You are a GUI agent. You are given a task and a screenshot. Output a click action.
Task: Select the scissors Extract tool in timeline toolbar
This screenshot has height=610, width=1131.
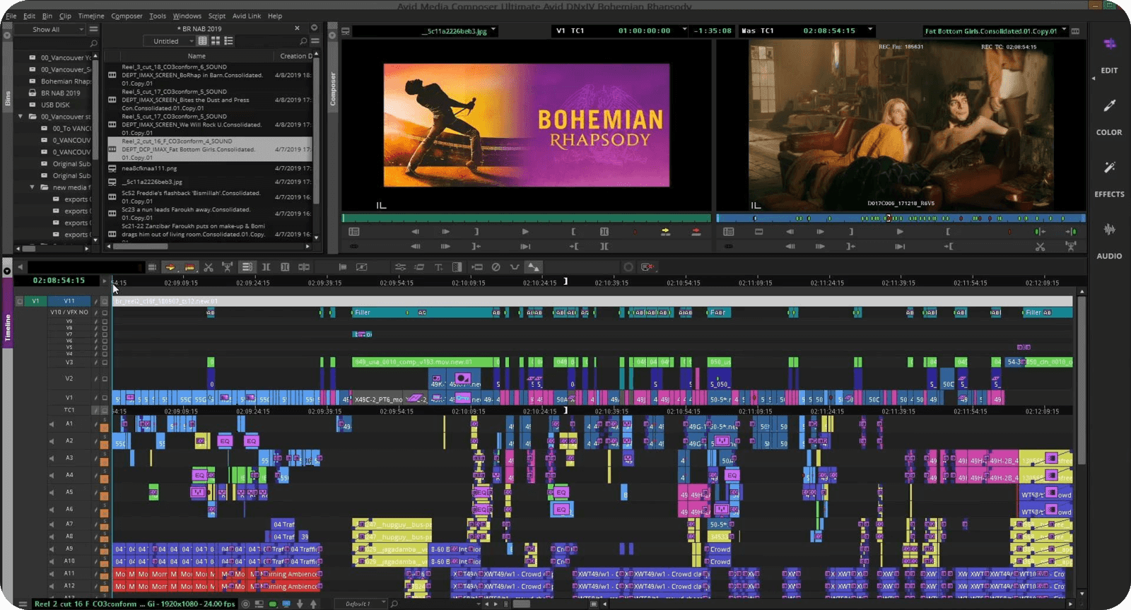pos(208,267)
